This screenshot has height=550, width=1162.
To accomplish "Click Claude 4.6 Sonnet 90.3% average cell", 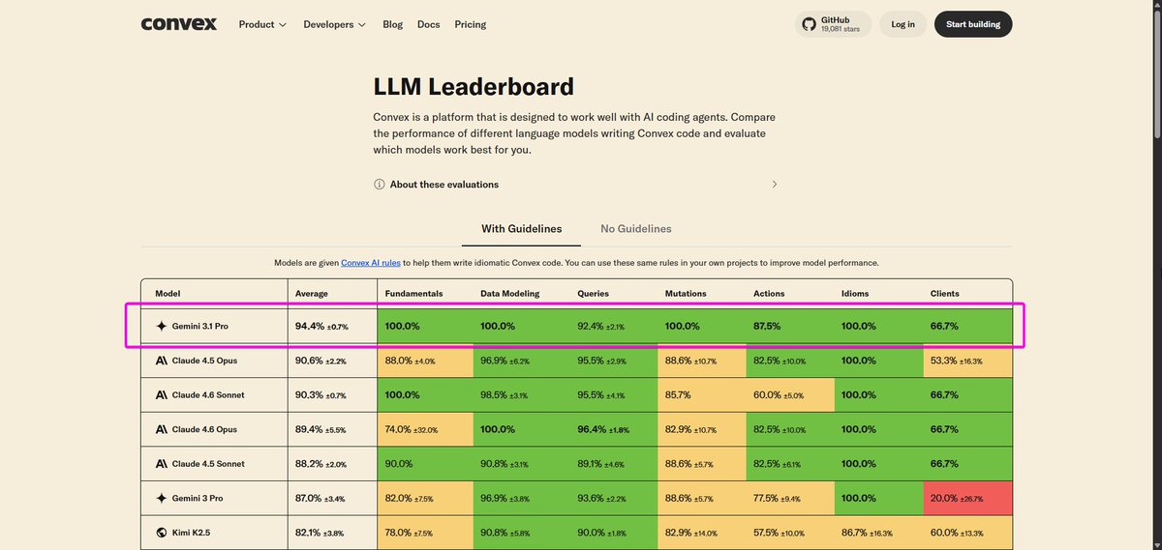I will tap(332, 395).
